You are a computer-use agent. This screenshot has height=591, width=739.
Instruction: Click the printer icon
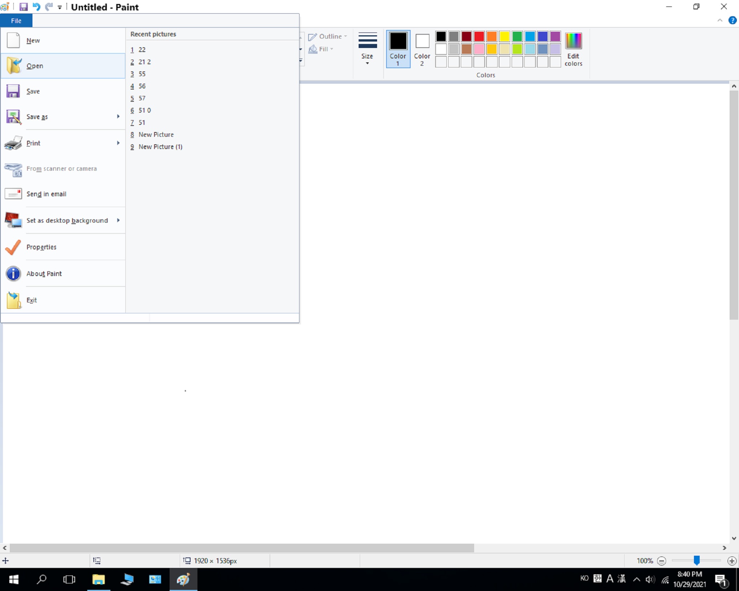pos(13,143)
